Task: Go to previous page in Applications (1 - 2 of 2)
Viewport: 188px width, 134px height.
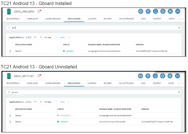Action: [x=56, y=102]
